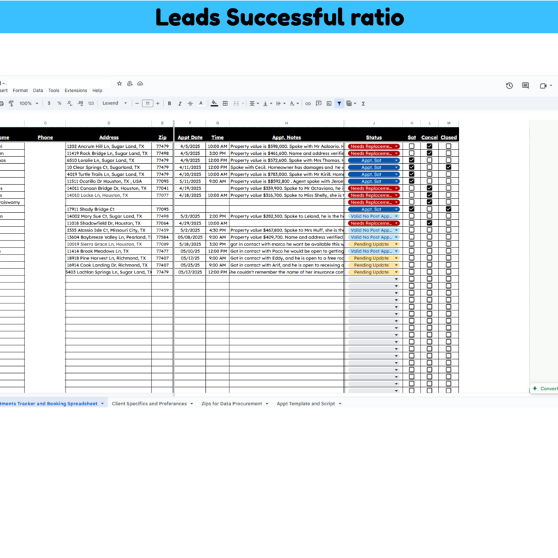The width and height of the screenshot is (558, 558).
Task: Select the merge cells icon
Action: [236, 103]
